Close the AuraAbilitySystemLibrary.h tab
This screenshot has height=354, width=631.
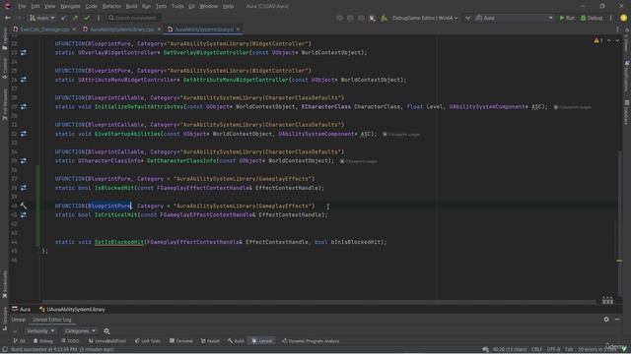(239, 29)
